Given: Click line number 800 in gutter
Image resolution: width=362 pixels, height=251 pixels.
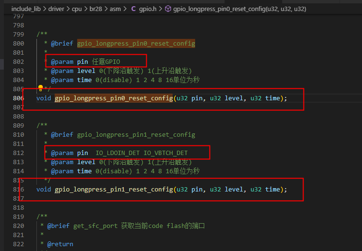Looking at the screenshot, I should click(19, 44).
